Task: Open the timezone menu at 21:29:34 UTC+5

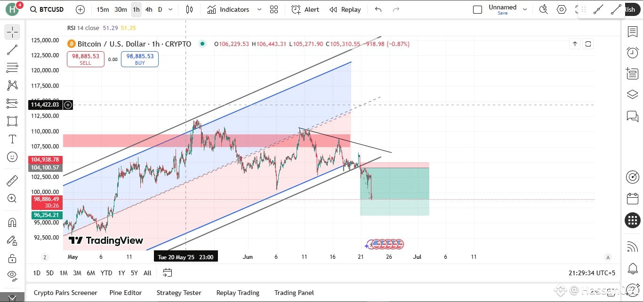Action: (592, 273)
